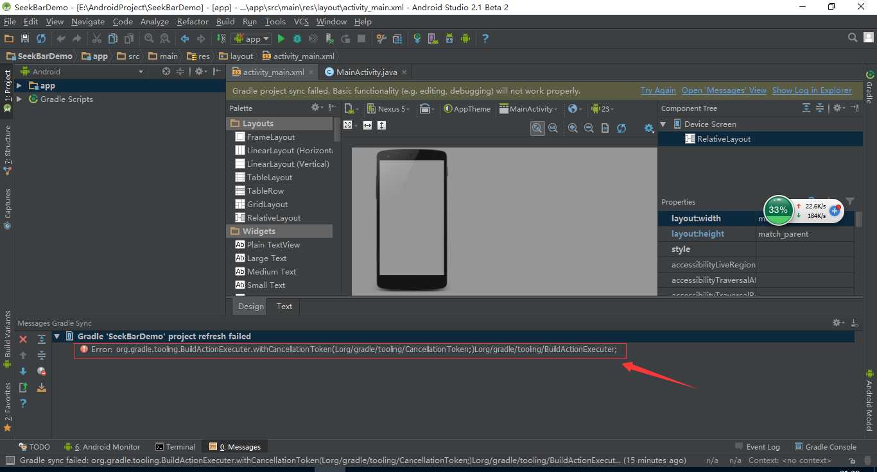The width and height of the screenshot is (877, 472).
Task: Open the Analyze menu
Action: (x=154, y=21)
